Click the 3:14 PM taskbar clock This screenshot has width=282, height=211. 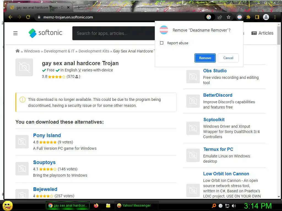click(258, 206)
